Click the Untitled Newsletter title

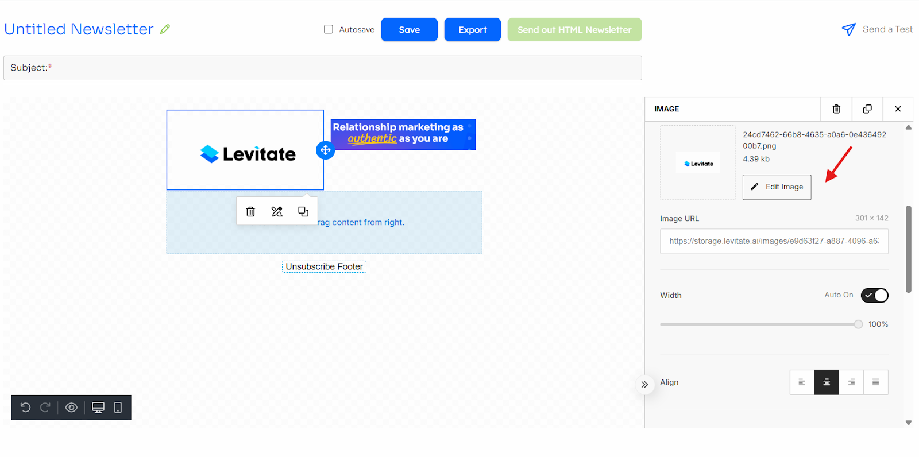pos(79,29)
